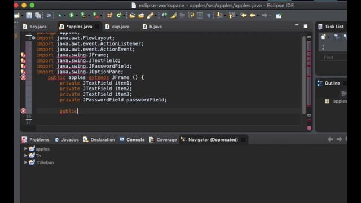Collapse the import block fold marker
This screenshot has width=361, height=203.
tap(33, 38)
